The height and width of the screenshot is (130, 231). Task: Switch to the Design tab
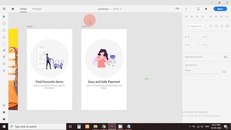click(x=23, y=9)
